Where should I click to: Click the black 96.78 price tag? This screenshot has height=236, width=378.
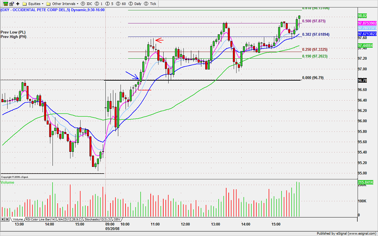[362, 80]
